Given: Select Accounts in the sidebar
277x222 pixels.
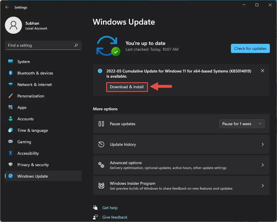Looking at the screenshot, I should tap(43, 119).
